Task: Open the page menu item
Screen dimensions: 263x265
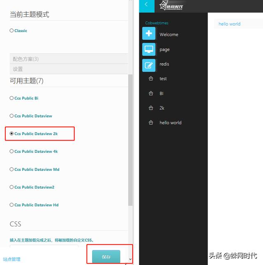Action: 164,50
